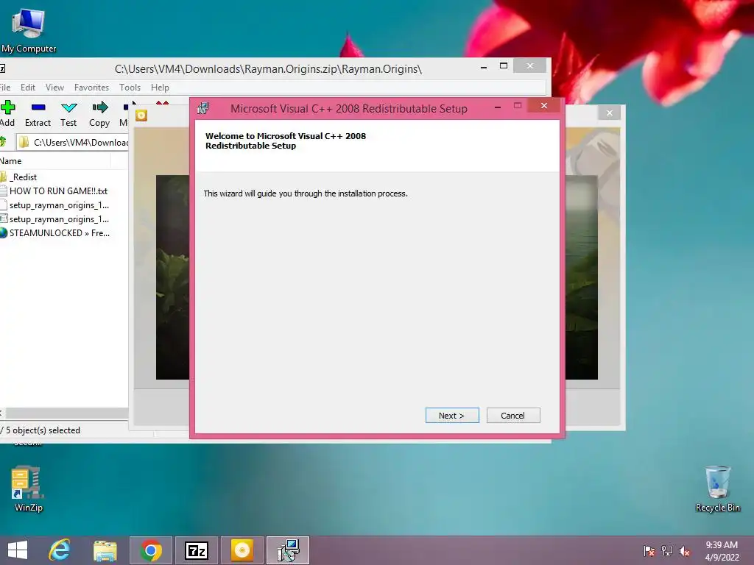Close the Visual C++ setup dialog

pos(544,106)
